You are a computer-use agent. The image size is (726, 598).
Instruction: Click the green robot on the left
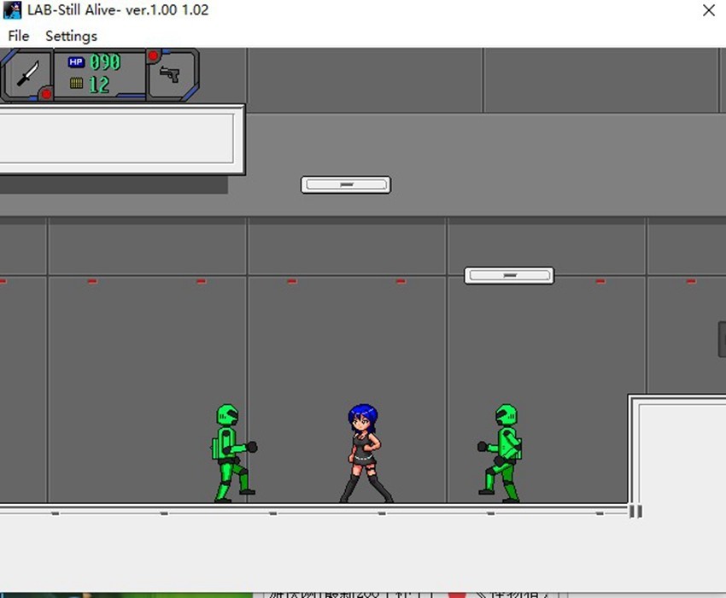coord(231,453)
